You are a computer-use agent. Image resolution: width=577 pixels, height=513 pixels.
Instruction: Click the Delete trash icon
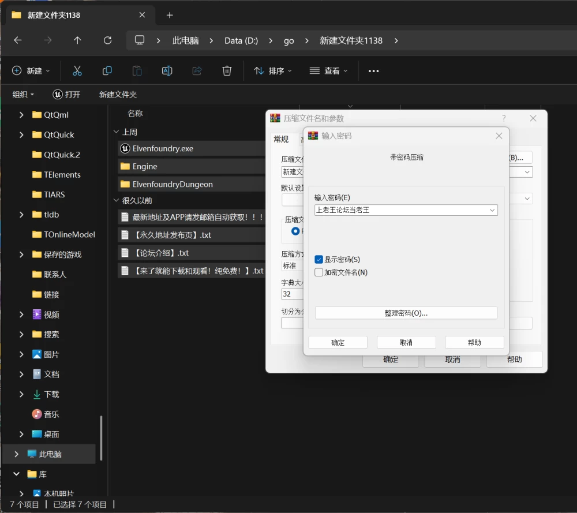pyautogui.click(x=227, y=70)
